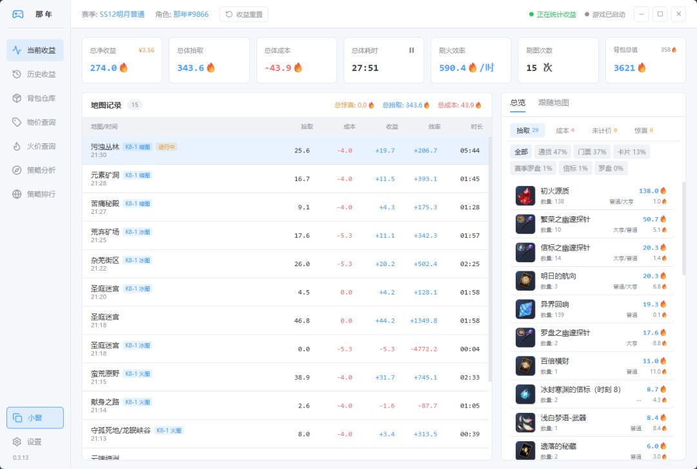The image size is (697, 469).
Task: Click the 浅白梦语-武器 feather icon
Action: tap(525, 423)
